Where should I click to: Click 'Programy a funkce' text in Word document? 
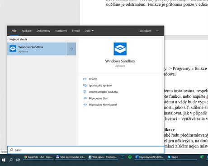tap(190, 69)
